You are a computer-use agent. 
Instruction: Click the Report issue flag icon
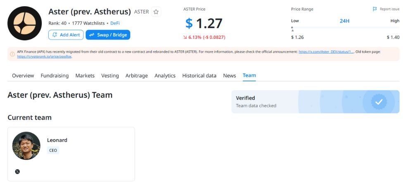pos(375,9)
